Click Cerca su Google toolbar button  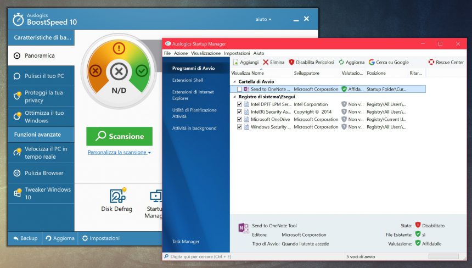coord(389,63)
